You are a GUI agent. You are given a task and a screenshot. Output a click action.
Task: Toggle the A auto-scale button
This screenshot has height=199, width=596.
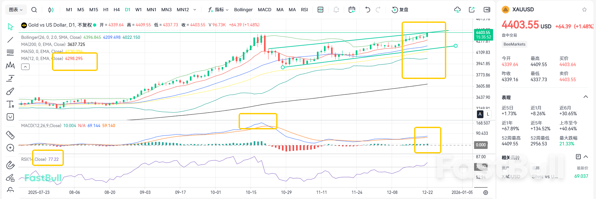480,114
